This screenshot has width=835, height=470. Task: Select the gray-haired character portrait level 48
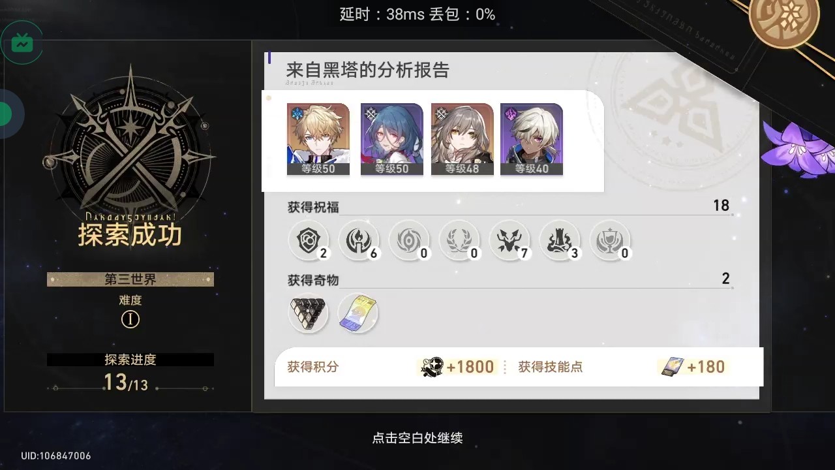(x=463, y=139)
